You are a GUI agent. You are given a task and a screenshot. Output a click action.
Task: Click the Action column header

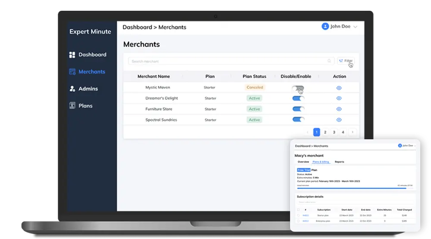click(x=340, y=77)
